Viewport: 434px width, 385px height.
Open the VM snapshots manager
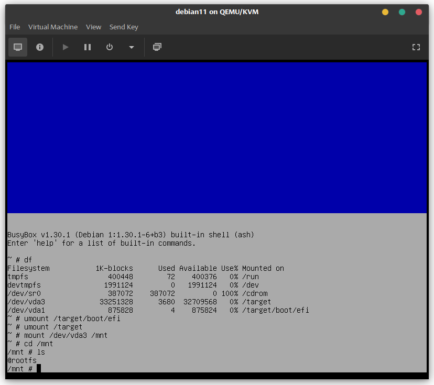(157, 47)
